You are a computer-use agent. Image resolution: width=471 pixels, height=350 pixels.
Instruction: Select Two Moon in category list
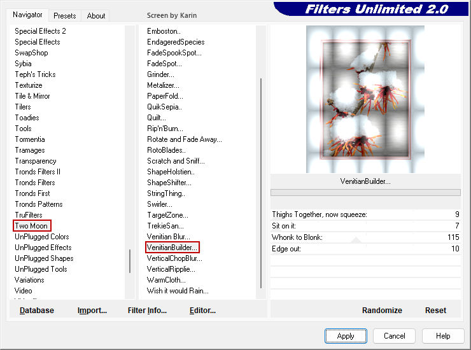[31, 226]
